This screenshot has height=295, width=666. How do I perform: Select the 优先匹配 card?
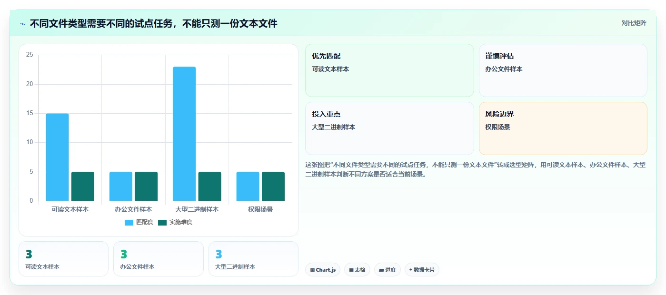tap(389, 70)
